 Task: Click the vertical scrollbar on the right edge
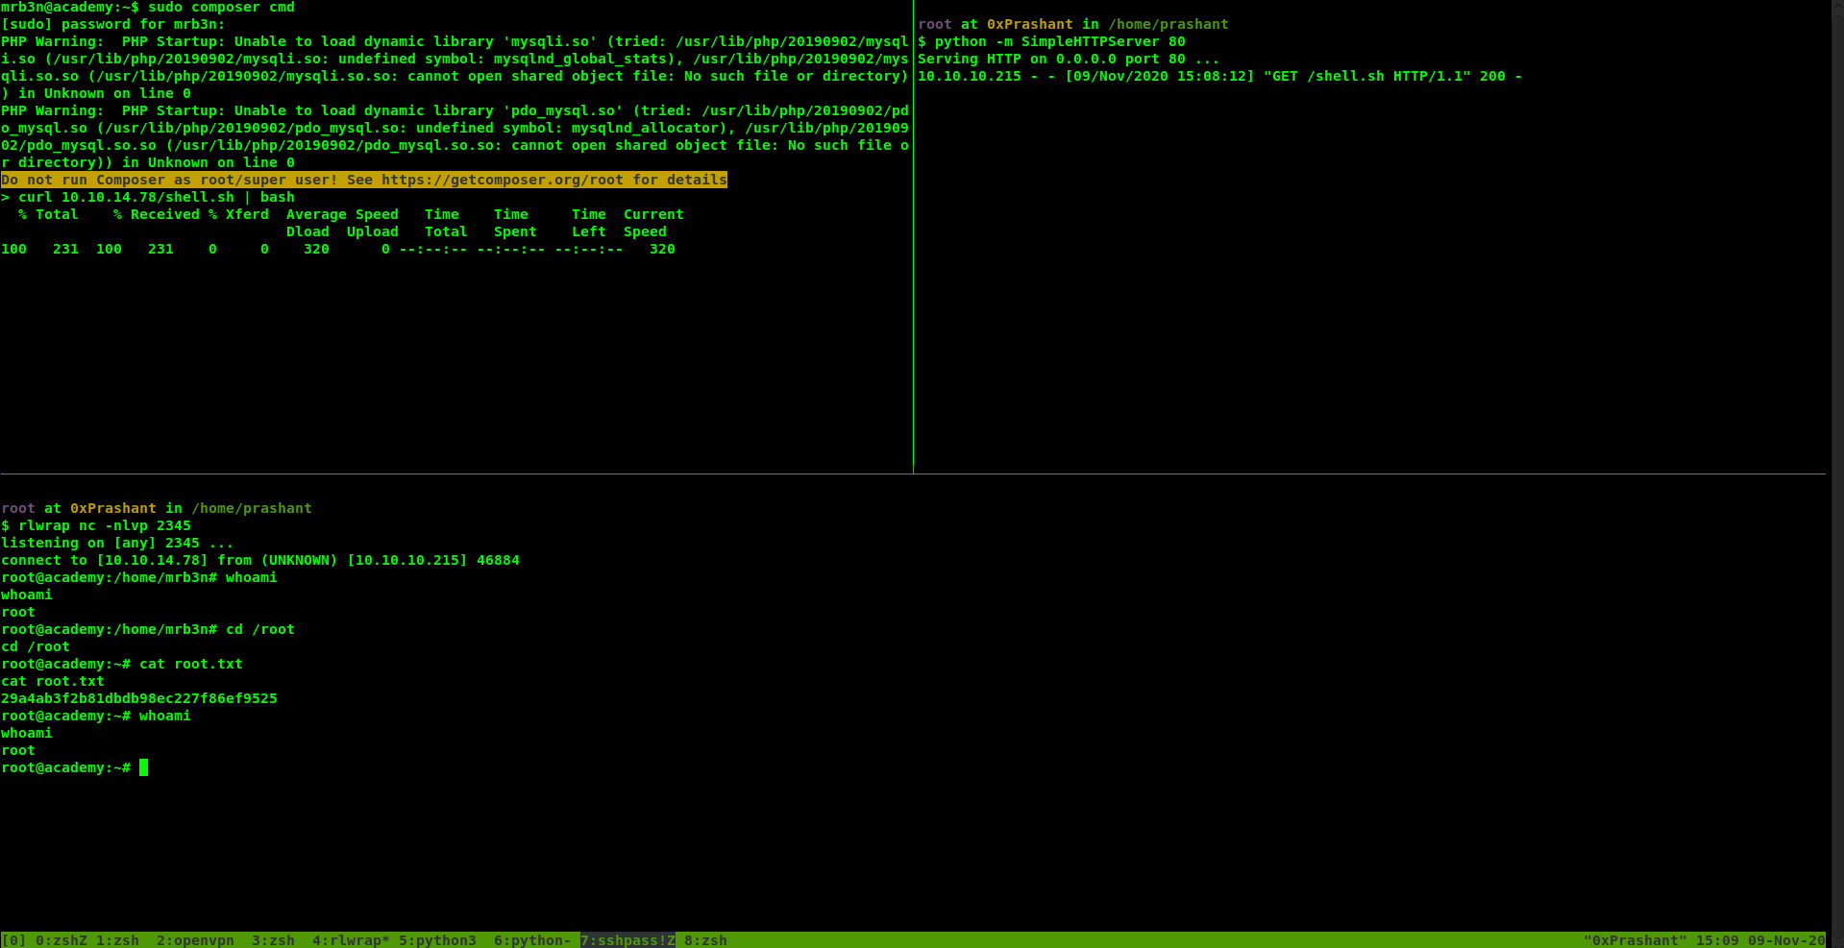[x=1837, y=474]
